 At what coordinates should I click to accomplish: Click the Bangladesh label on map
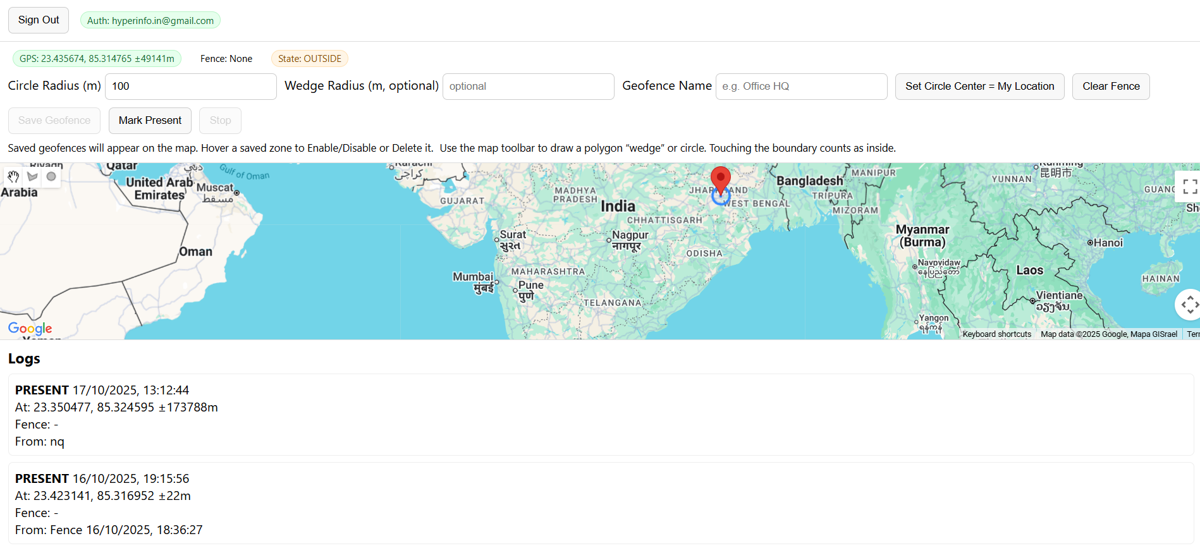(x=810, y=181)
